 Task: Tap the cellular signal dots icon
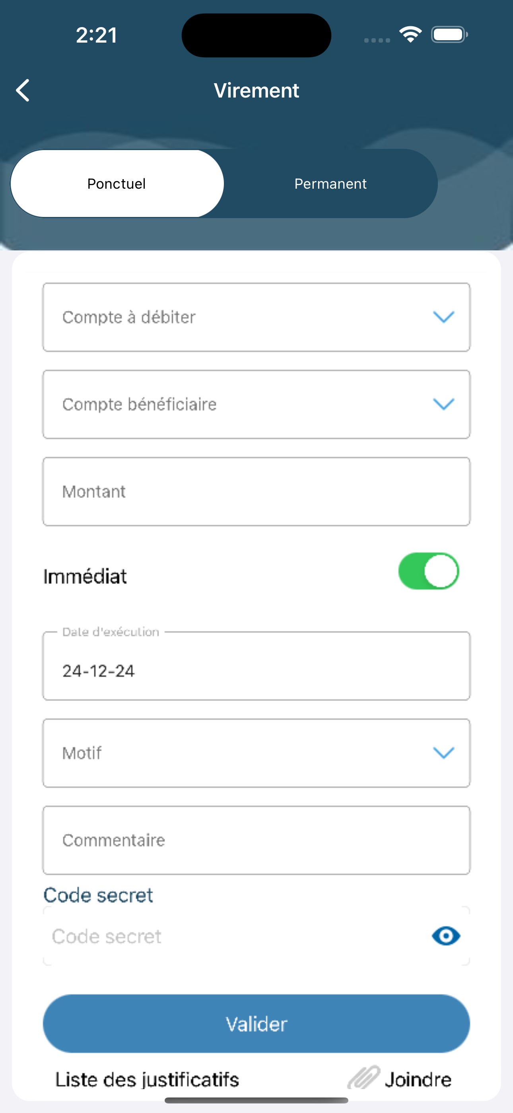coord(377,40)
